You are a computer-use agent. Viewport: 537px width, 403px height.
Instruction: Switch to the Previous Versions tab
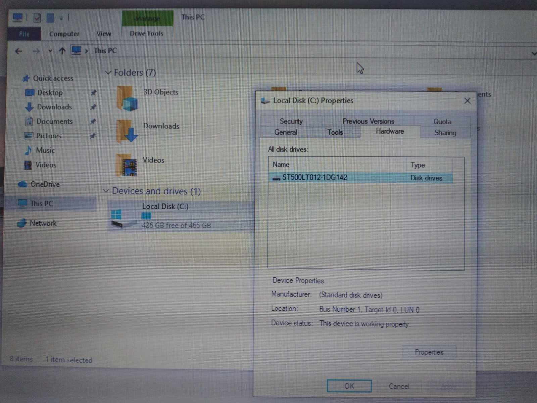[x=368, y=121]
